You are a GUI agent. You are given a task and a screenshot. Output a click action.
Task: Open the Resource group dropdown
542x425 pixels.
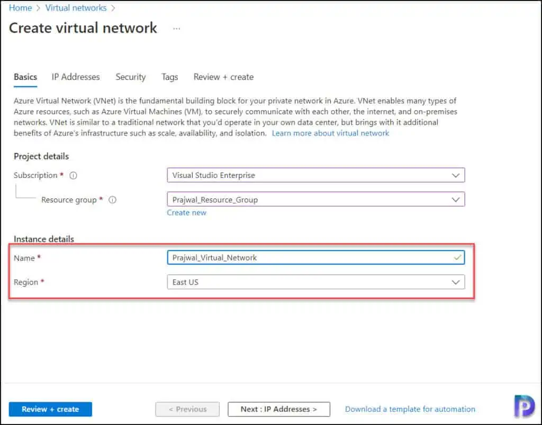click(315, 200)
